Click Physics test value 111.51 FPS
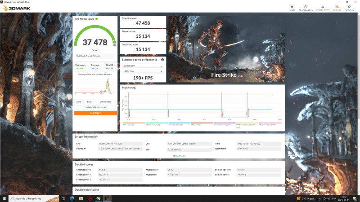Viewport: 360px width, 202px height. [189, 175]
